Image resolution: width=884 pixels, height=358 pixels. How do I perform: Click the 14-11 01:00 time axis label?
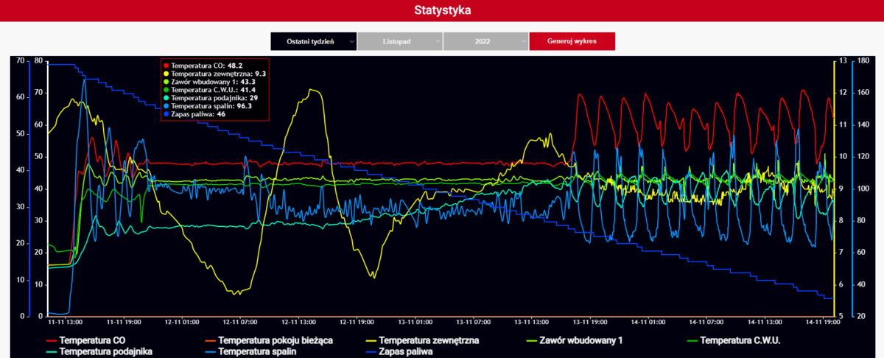click(648, 322)
